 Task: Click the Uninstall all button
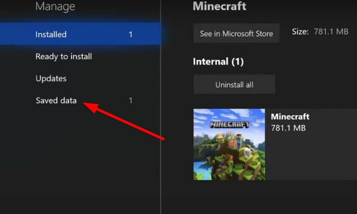coord(234,84)
